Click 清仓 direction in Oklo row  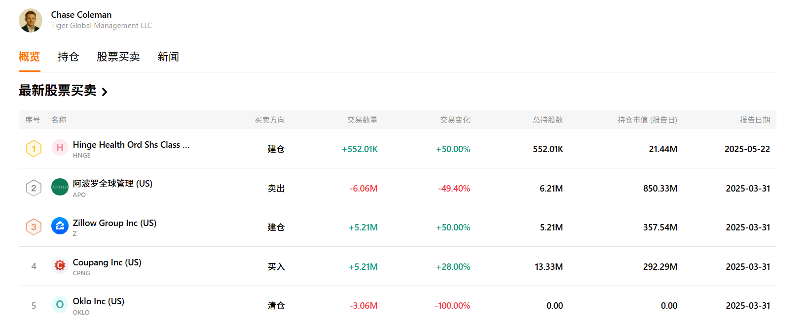pyautogui.click(x=276, y=306)
